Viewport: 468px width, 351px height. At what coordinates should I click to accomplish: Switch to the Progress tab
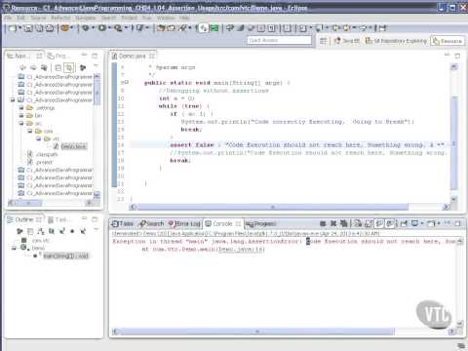260,223
